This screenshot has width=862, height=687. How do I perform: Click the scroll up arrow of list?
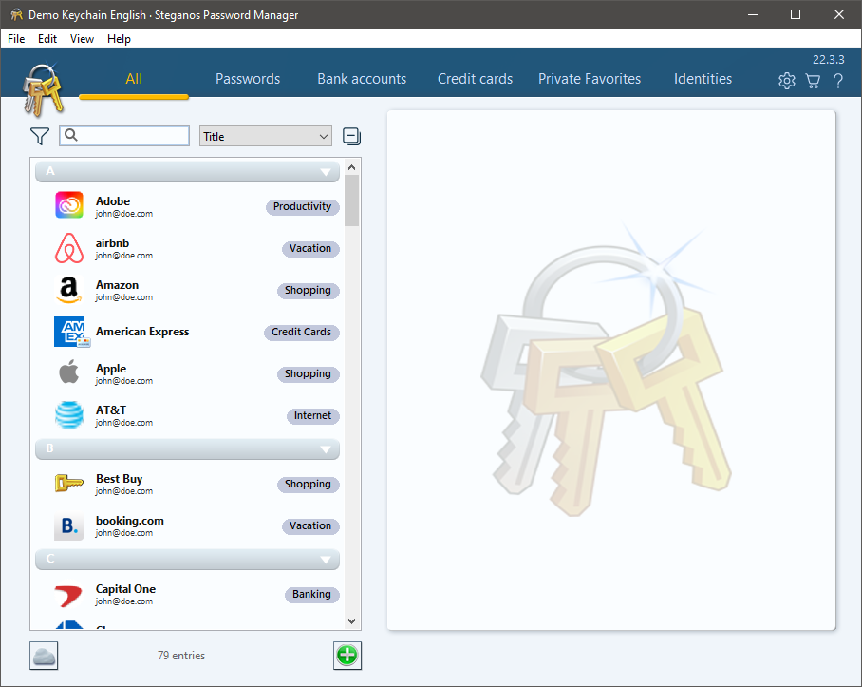(x=352, y=167)
